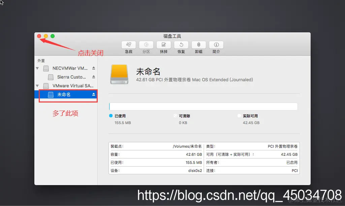This screenshot has height=206, width=345.
Task: Collapse the NECVMWar VM... disclosure triangle
Action: click(37, 68)
